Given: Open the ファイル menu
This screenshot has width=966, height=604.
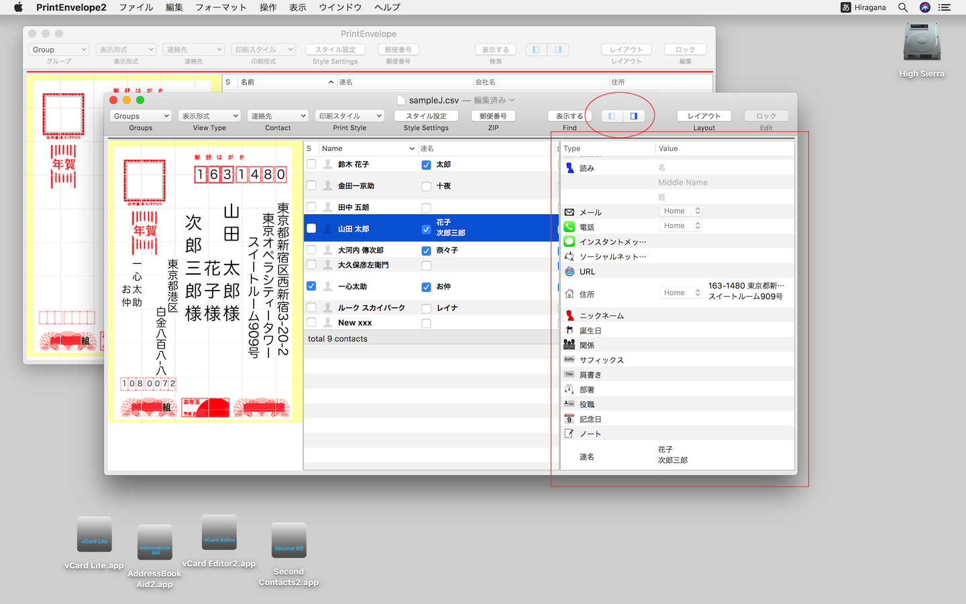Looking at the screenshot, I should tap(136, 7).
